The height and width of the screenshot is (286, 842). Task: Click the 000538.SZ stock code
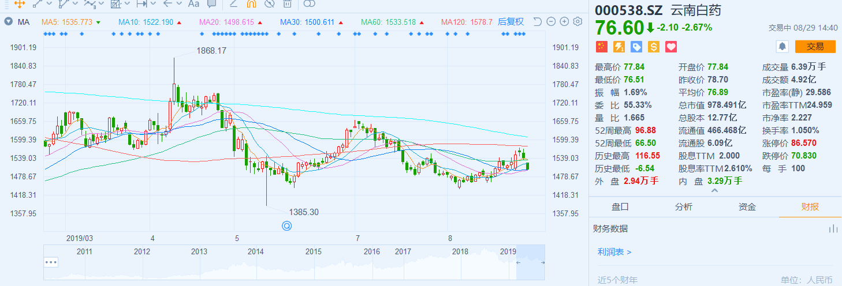tap(630, 10)
